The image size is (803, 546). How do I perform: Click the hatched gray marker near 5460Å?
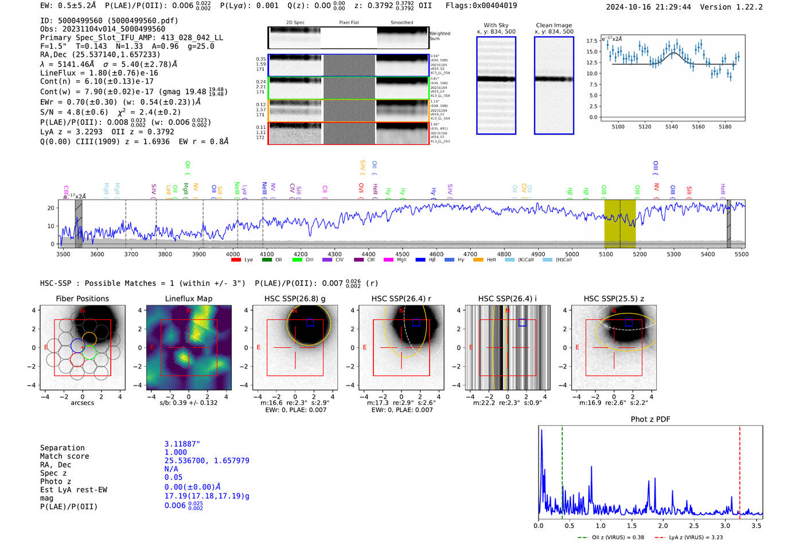(x=728, y=223)
